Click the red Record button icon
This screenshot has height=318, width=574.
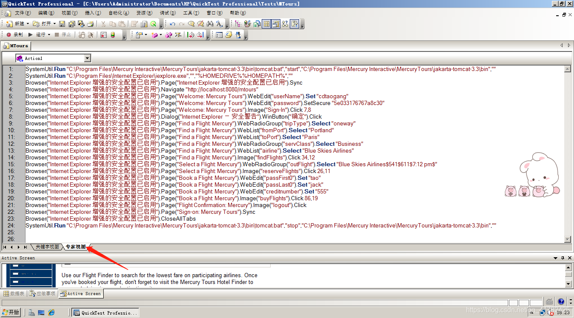click(x=8, y=35)
